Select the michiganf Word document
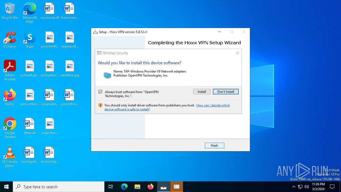 coord(30,155)
